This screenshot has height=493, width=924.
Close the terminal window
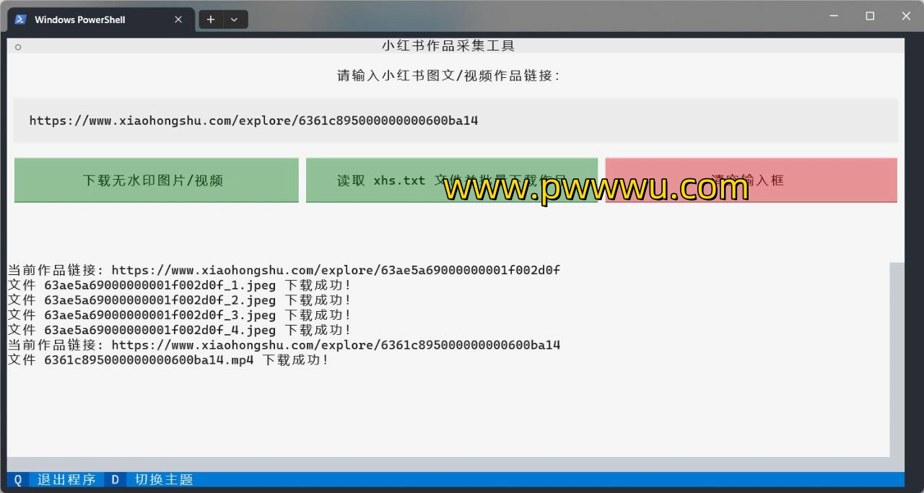tap(906, 16)
